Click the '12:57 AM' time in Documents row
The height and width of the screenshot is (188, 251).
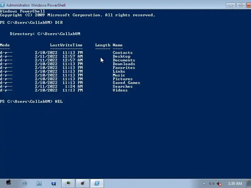click(72, 60)
